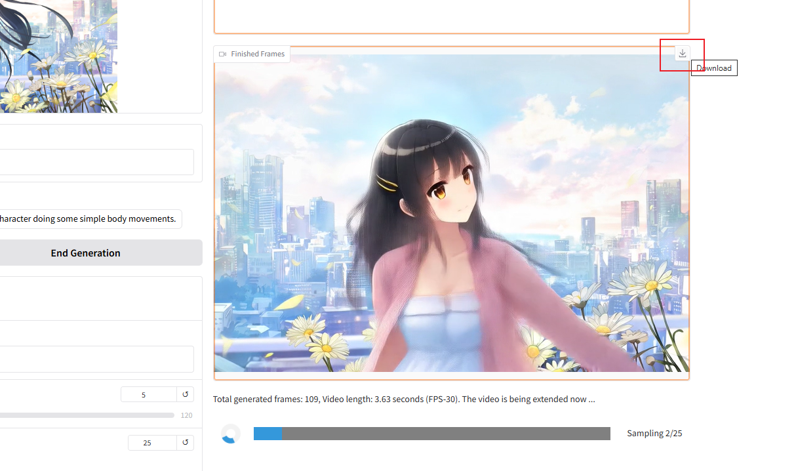
Task: Reset the value 25 with its undo icon
Action: tap(186, 443)
